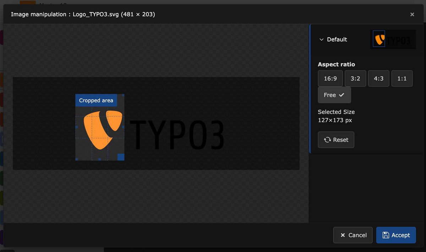Viewport: 426px width, 252px height.
Task: Click the Default crop variant label
Action: 337,39
